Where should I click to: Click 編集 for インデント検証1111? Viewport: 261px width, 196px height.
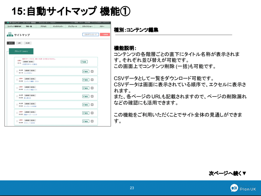coord(86,88)
